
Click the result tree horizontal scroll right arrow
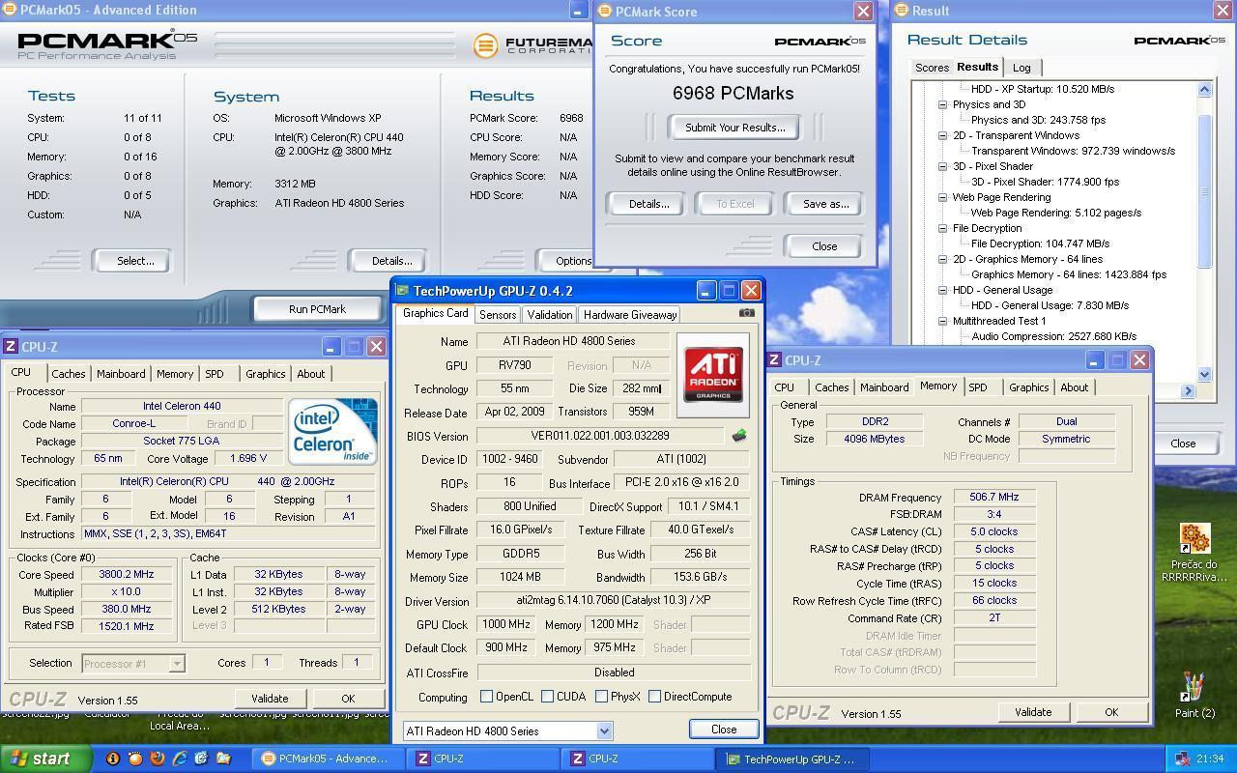(1188, 390)
